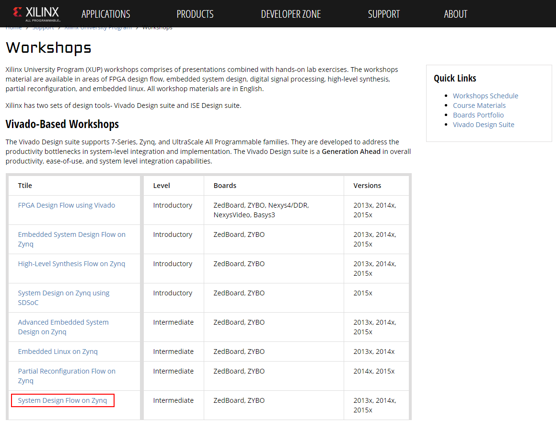Viewport: 556px width, 422px height.
Task: Open the About menu
Action: pyautogui.click(x=456, y=14)
